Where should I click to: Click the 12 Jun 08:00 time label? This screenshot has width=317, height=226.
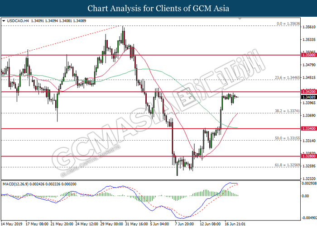tap(210, 224)
